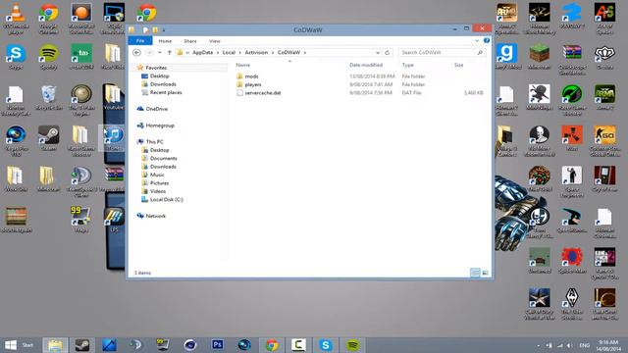Viewport: 628px width, 353px height.
Task: Open the View ribbon tab
Action: [x=215, y=41]
